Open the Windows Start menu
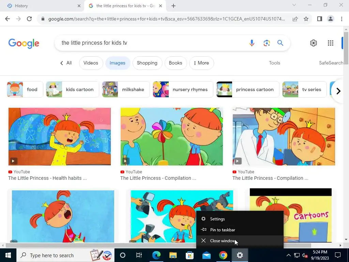349x262 pixels. click(x=8, y=255)
